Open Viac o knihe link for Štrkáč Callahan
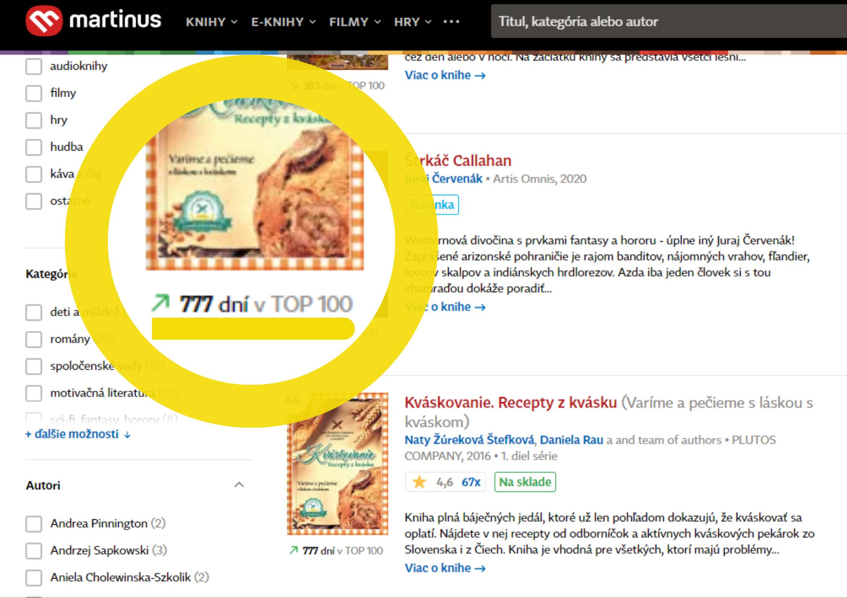This screenshot has width=847, height=598. click(445, 307)
